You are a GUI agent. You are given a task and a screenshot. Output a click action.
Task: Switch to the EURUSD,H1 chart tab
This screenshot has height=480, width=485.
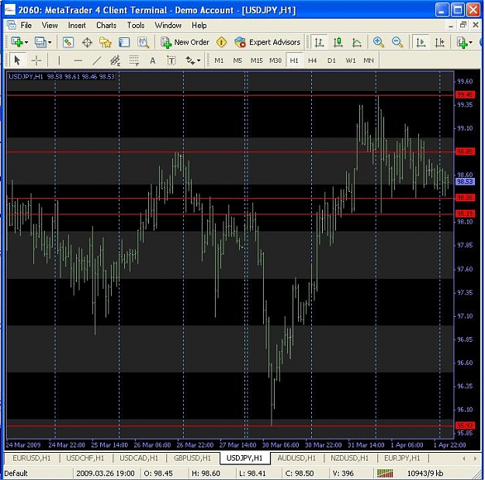pos(32,457)
